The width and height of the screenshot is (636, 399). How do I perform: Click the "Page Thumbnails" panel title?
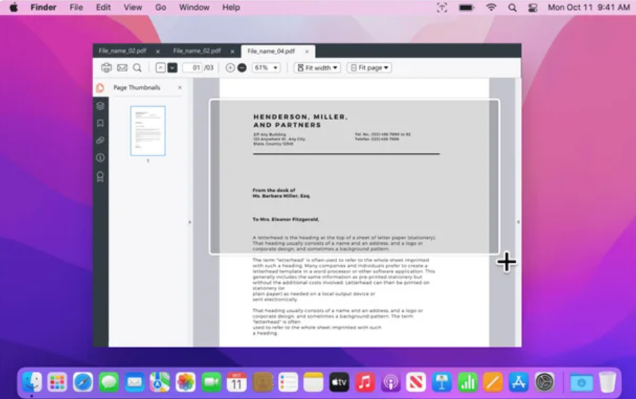click(x=137, y=87)
